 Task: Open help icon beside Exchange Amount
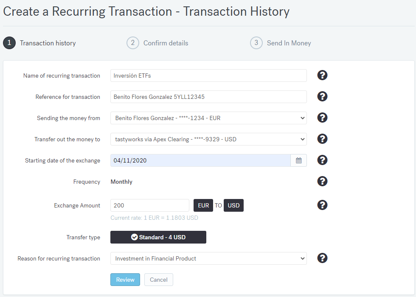pyautogui.click(x=322, y=205)
